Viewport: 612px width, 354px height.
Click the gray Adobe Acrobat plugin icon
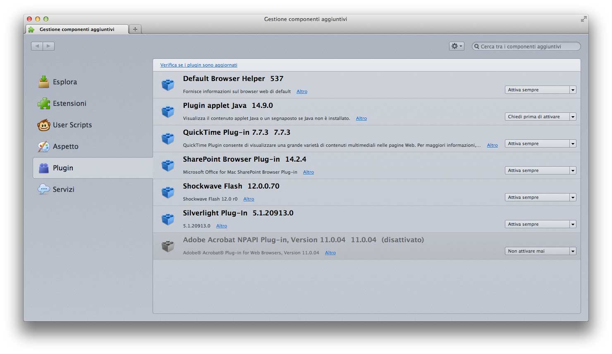tap(168, 246)
